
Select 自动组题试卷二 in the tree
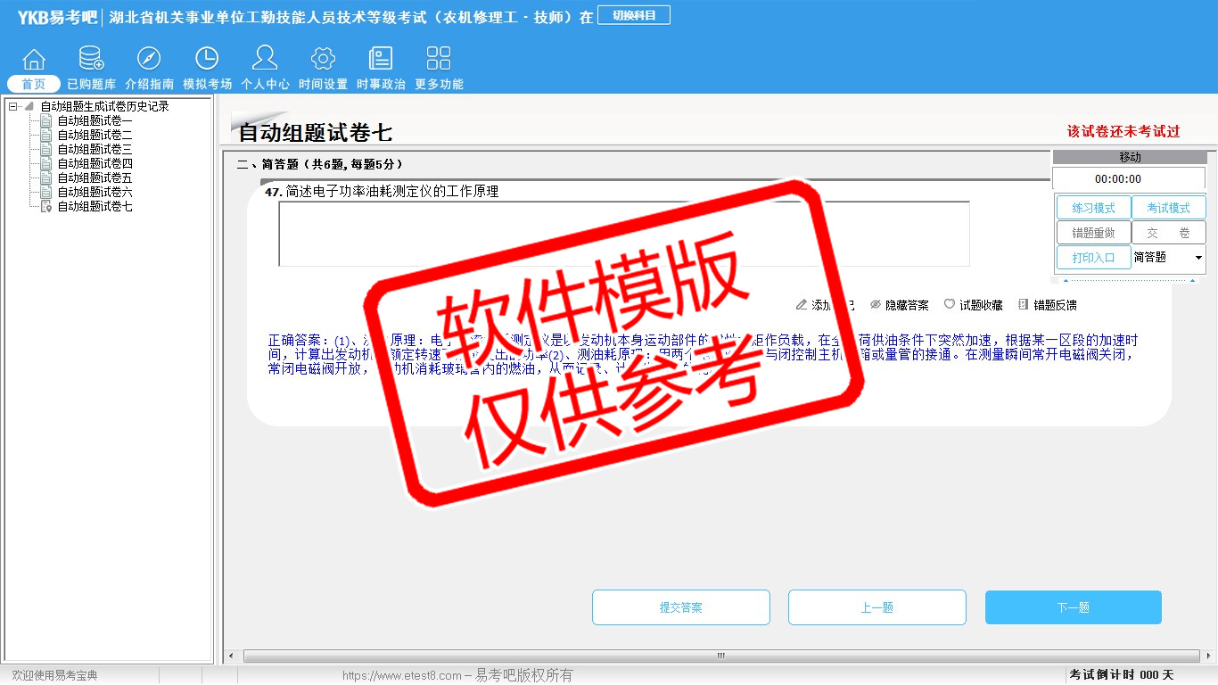point(95,135)
